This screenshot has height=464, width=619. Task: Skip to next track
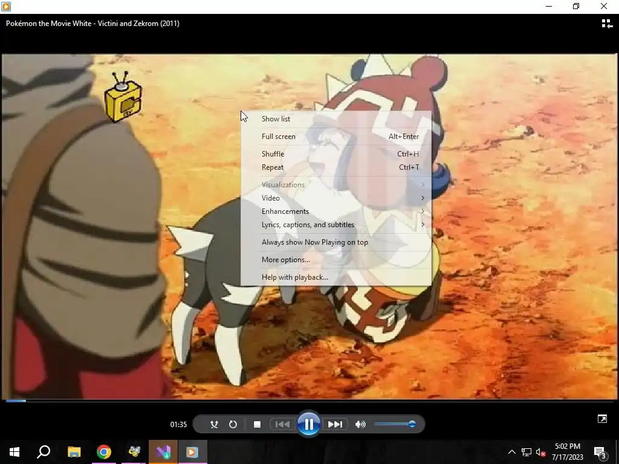[x=335, y=425]
